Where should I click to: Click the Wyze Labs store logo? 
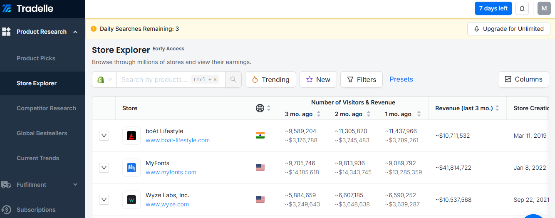point(131,200)
